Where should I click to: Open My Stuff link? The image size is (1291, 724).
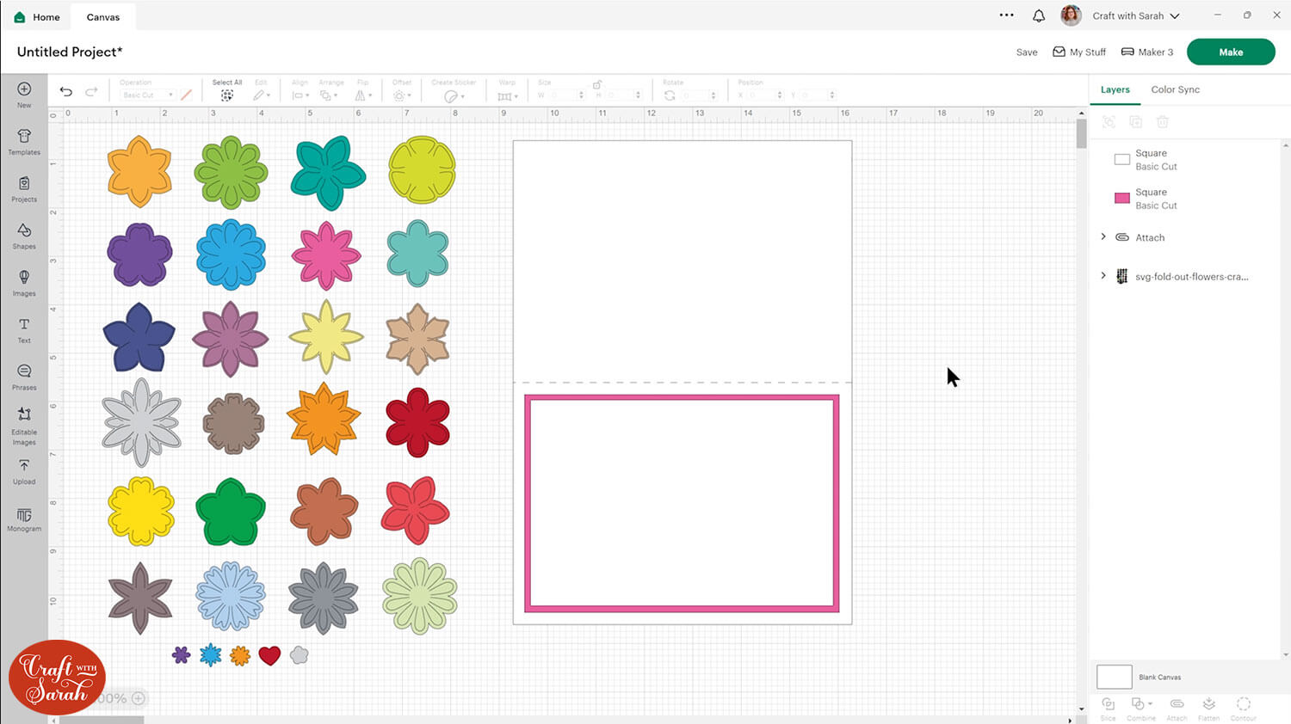click(x=1079, y=52)
